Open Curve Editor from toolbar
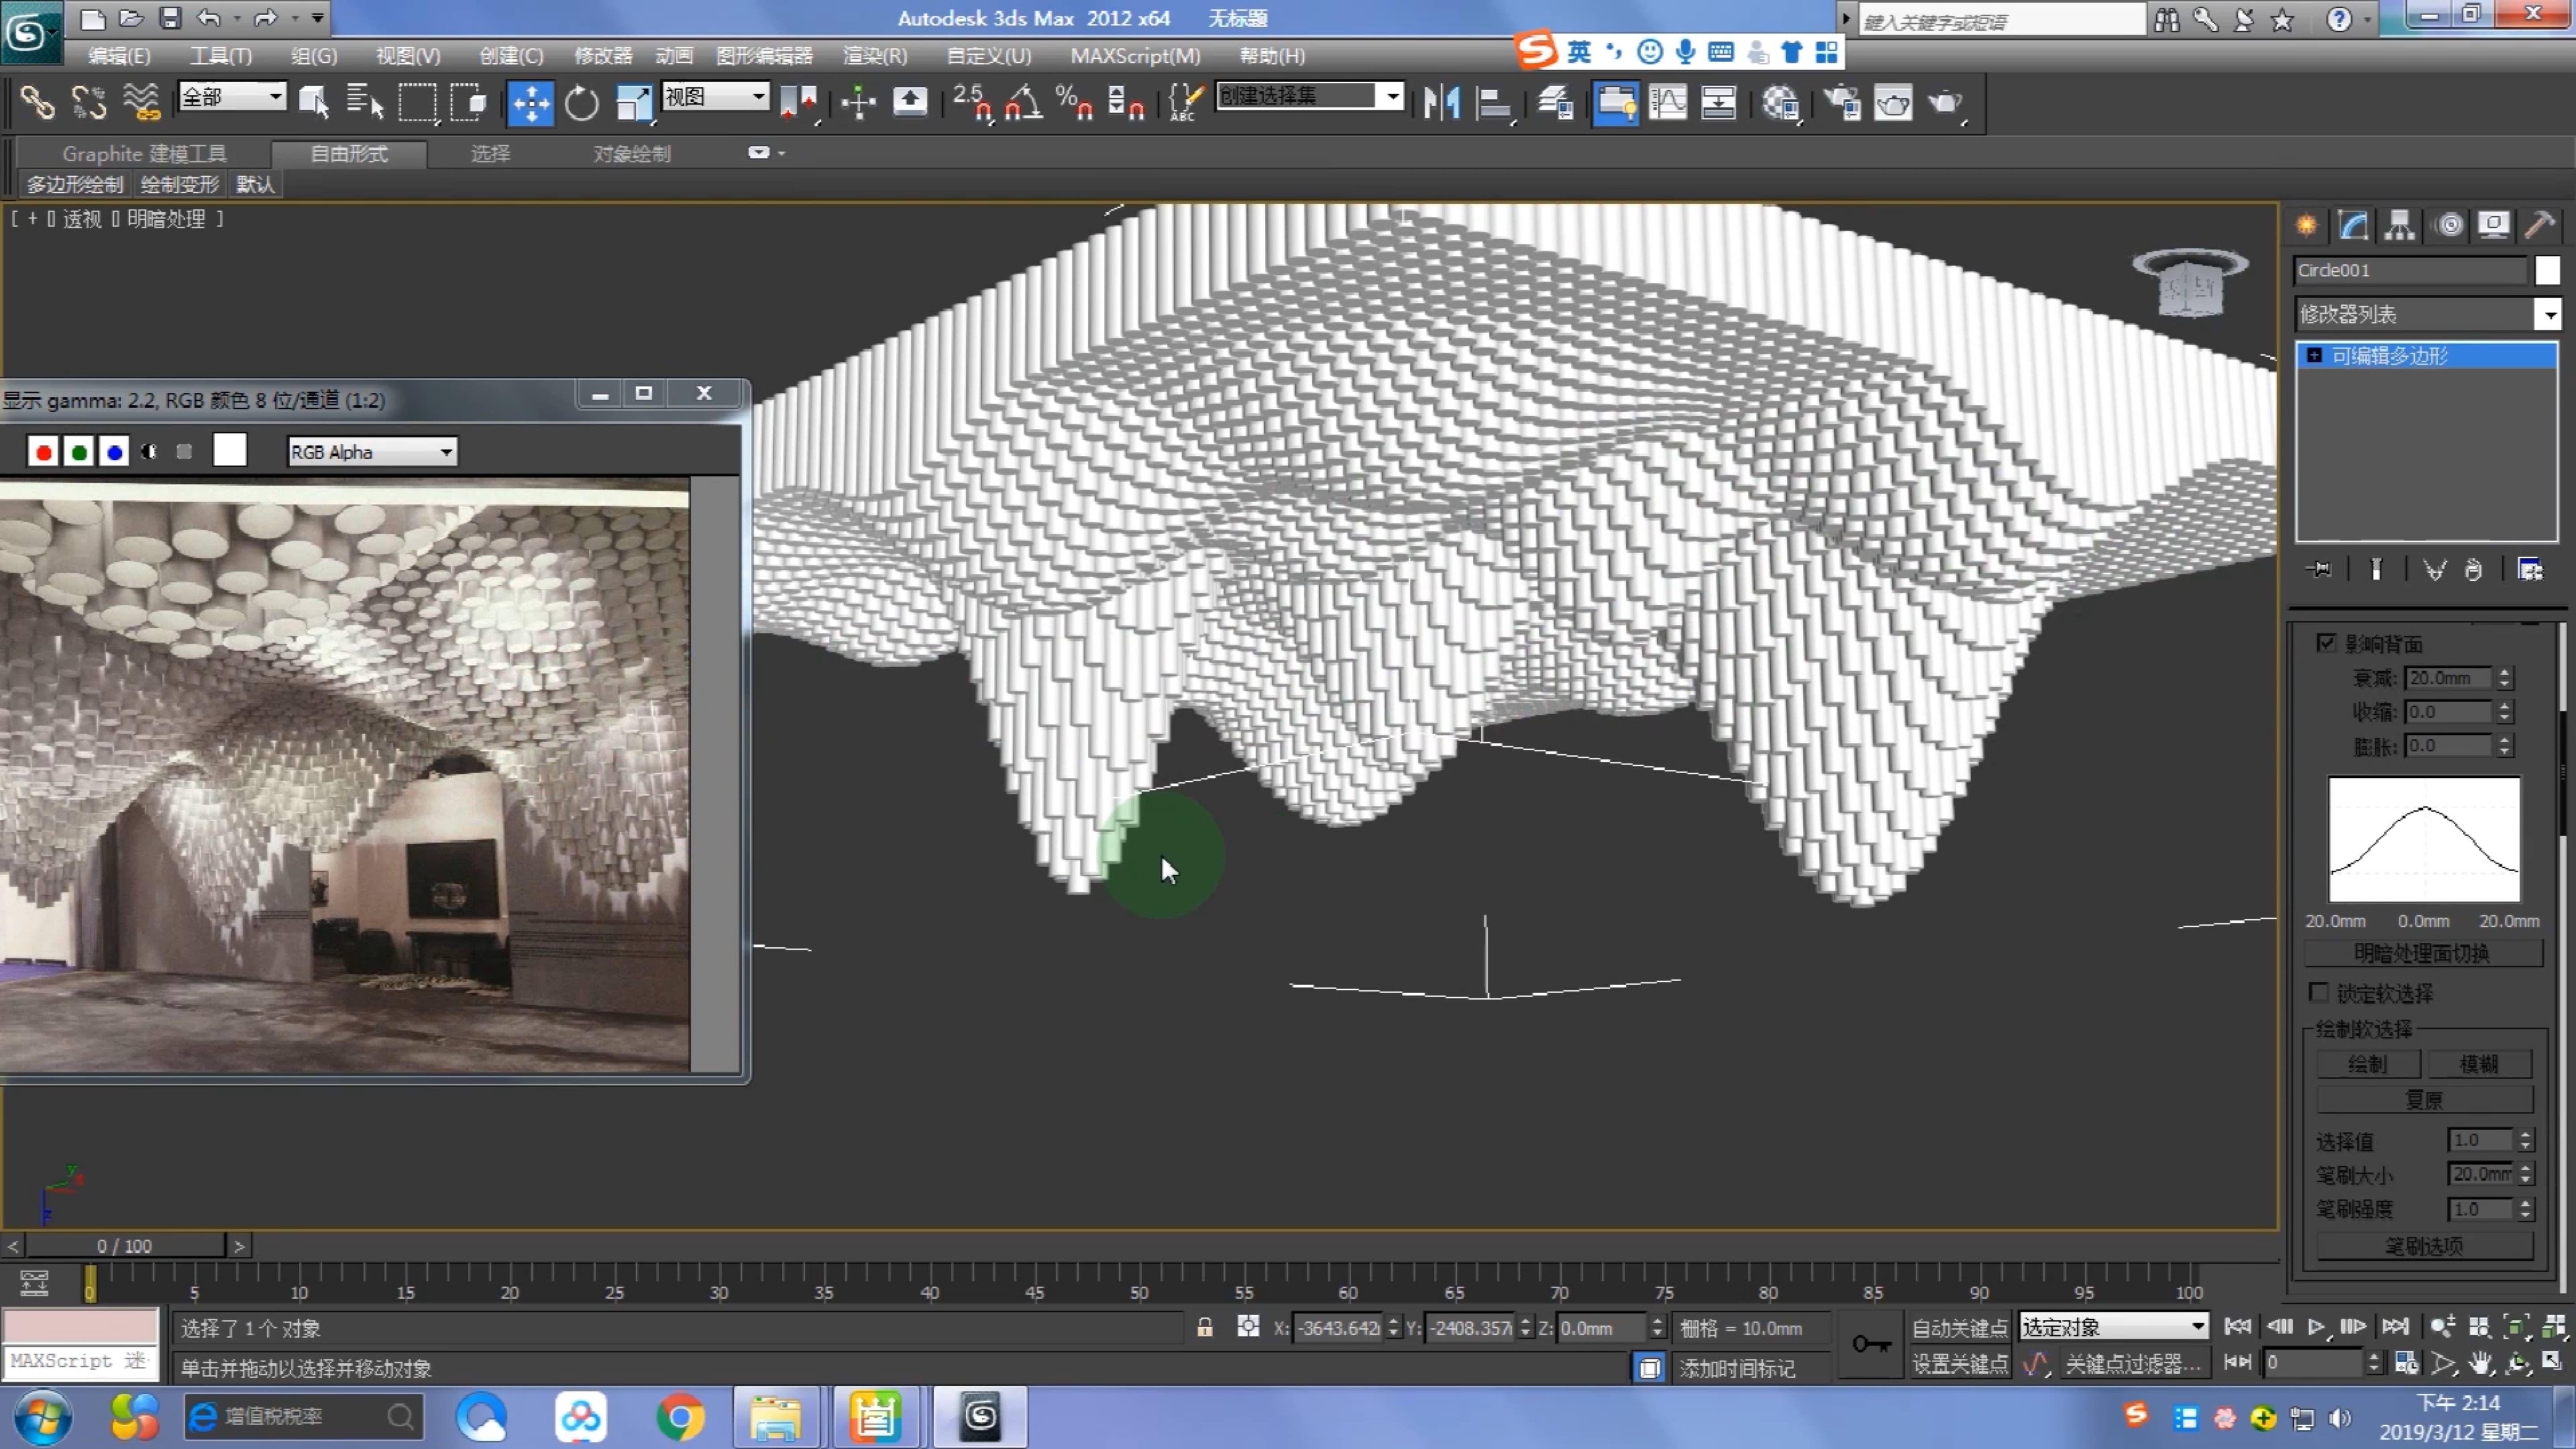The width and height of the screenshot is (2576, 1449). 1668,102
